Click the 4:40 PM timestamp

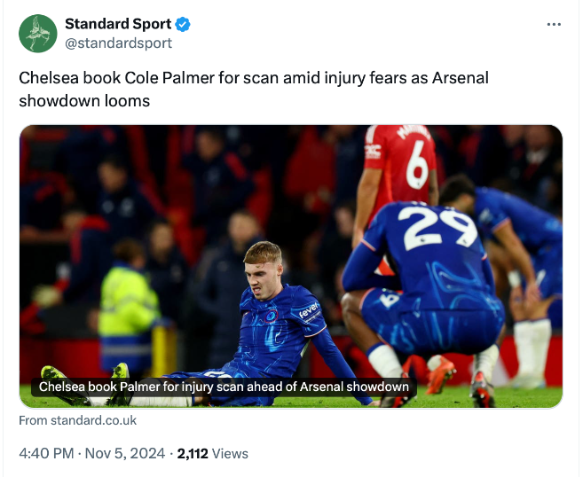(47, 453)
